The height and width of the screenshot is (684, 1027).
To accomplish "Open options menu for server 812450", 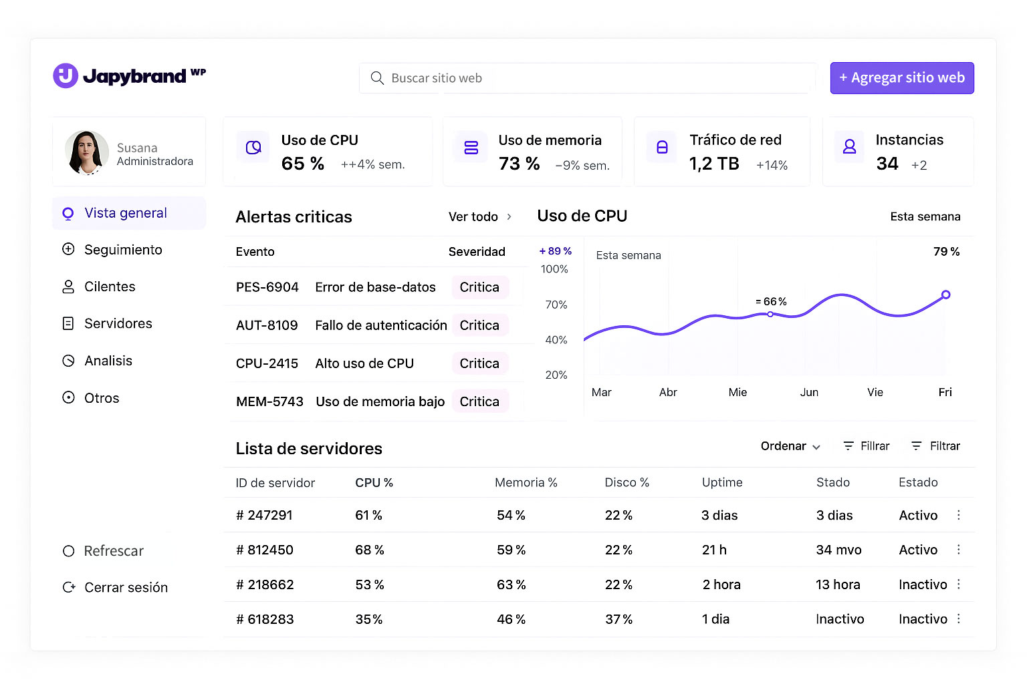I will (x=958, y=549).
